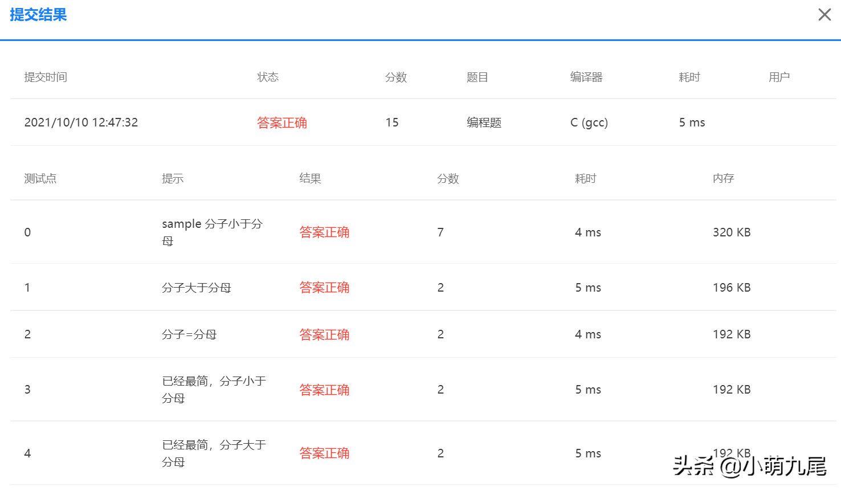The height and width of the screenshot is (491, 841).
Task: Click 答案正确 result for test point 1
Action: (324, 288)
